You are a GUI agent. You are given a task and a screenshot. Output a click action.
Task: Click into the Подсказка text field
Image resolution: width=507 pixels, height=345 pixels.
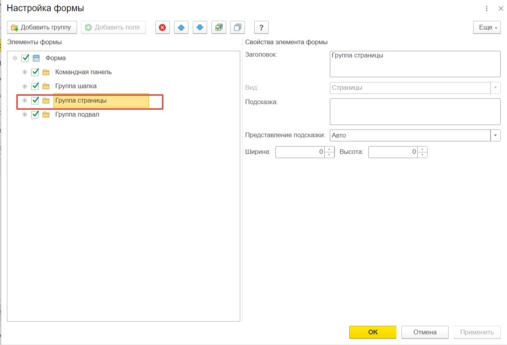[415, 111]
